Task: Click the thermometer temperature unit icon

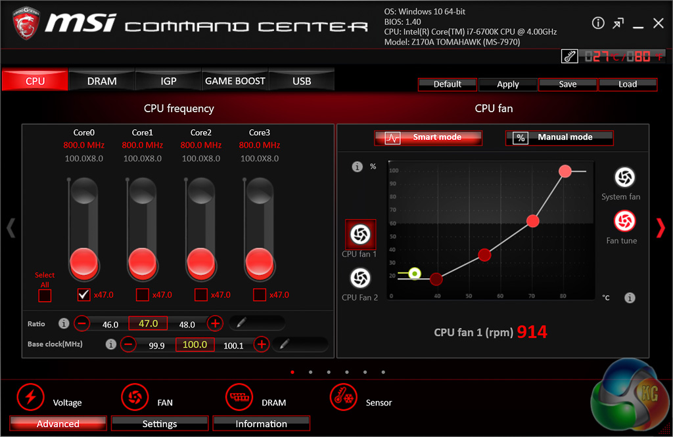Action: (570, 56)
